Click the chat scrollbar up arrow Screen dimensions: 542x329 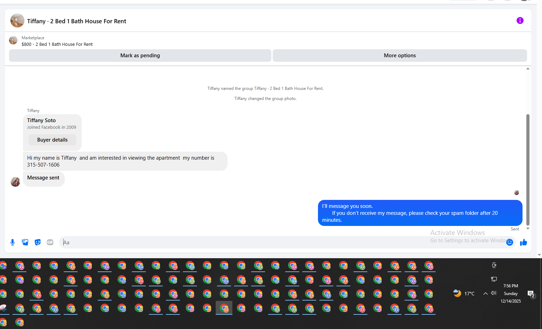(x=528, y=69)
